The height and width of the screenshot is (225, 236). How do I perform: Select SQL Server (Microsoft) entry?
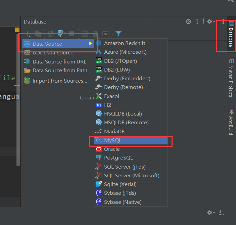tap(131, 175)
